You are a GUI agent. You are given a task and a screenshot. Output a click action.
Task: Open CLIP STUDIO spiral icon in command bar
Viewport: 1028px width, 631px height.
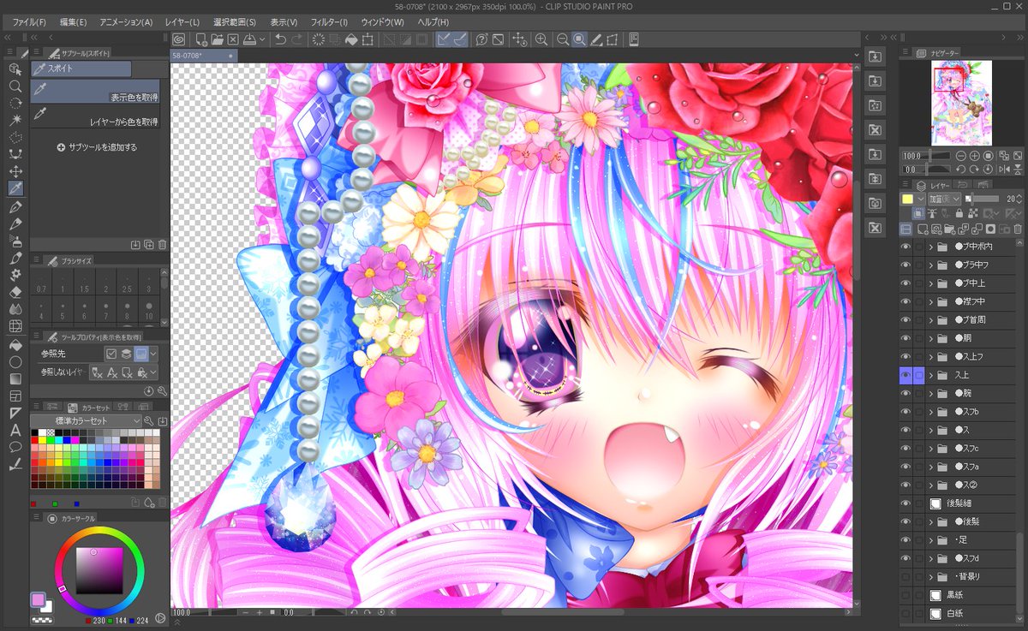coord(178,39)
